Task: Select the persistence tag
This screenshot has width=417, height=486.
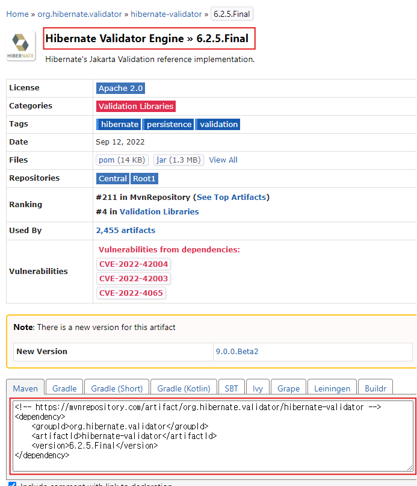Action: click(x=169, y=124)
